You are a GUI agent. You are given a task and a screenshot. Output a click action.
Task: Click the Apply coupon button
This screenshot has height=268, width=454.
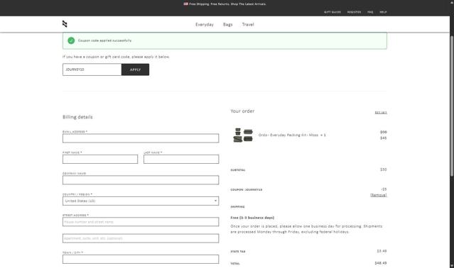pyautogui.click(x=135, y=69)
